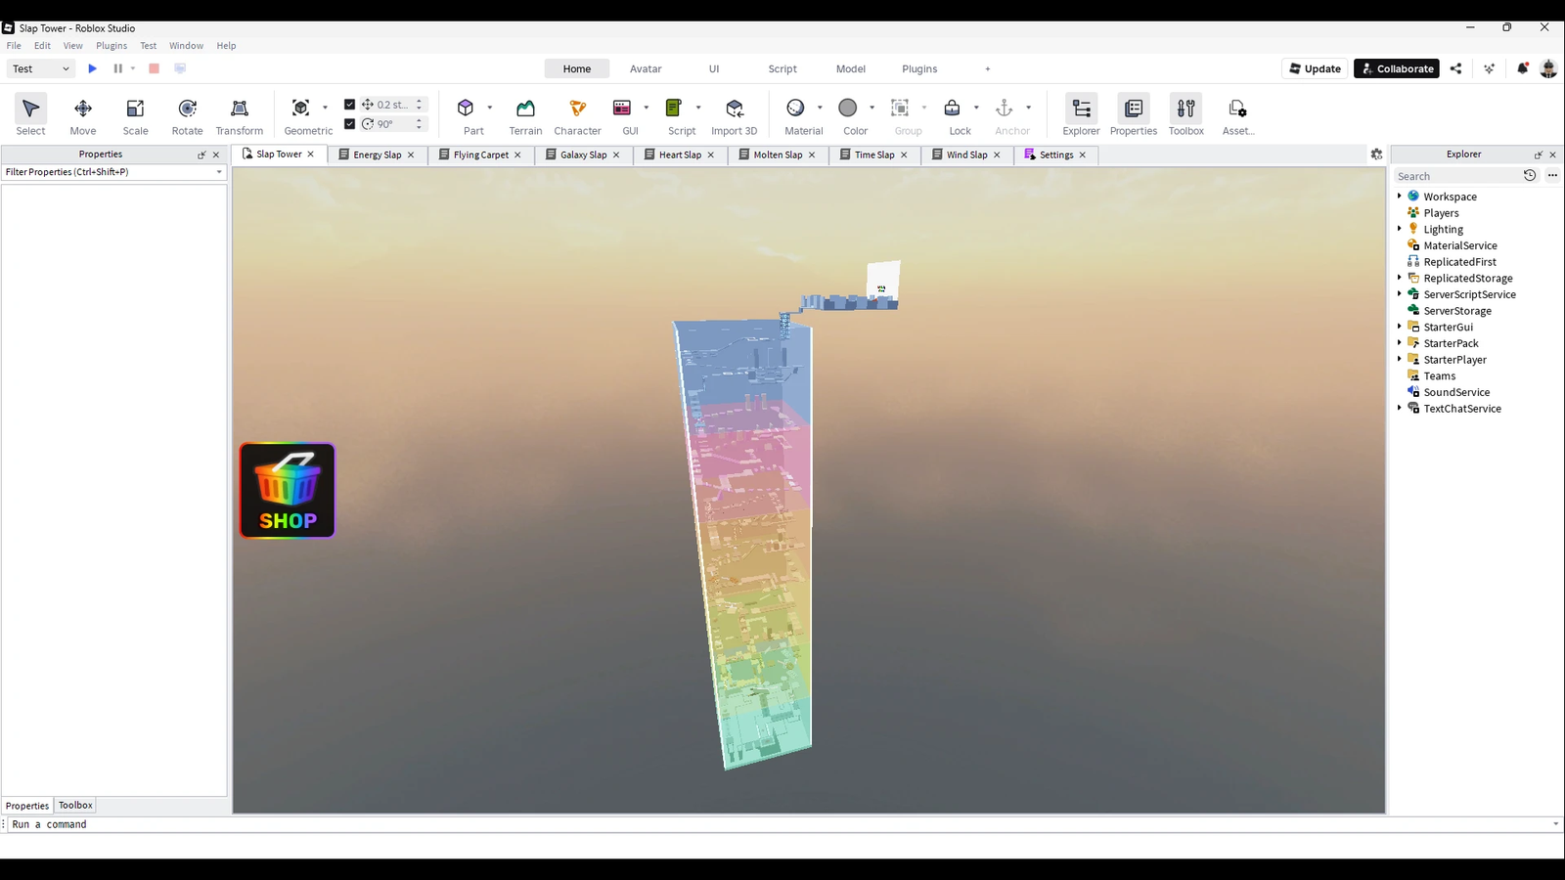Switch to the Model ribbon tab

coord(851,68)
